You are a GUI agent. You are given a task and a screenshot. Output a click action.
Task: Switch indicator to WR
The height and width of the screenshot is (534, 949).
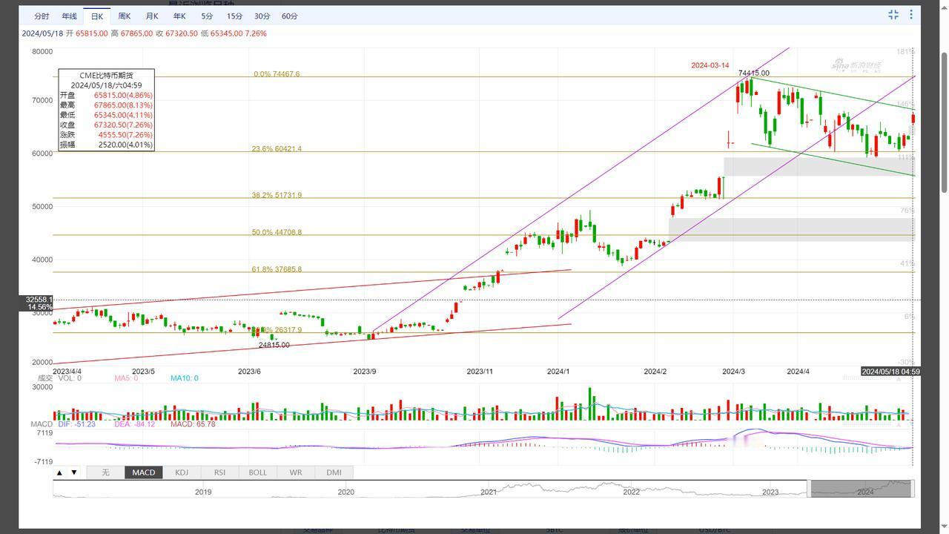296,472
